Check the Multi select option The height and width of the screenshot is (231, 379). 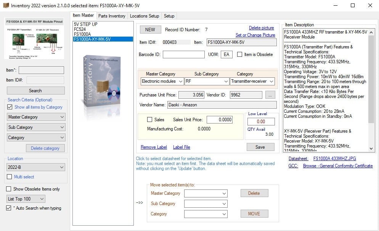pos(10,177)
